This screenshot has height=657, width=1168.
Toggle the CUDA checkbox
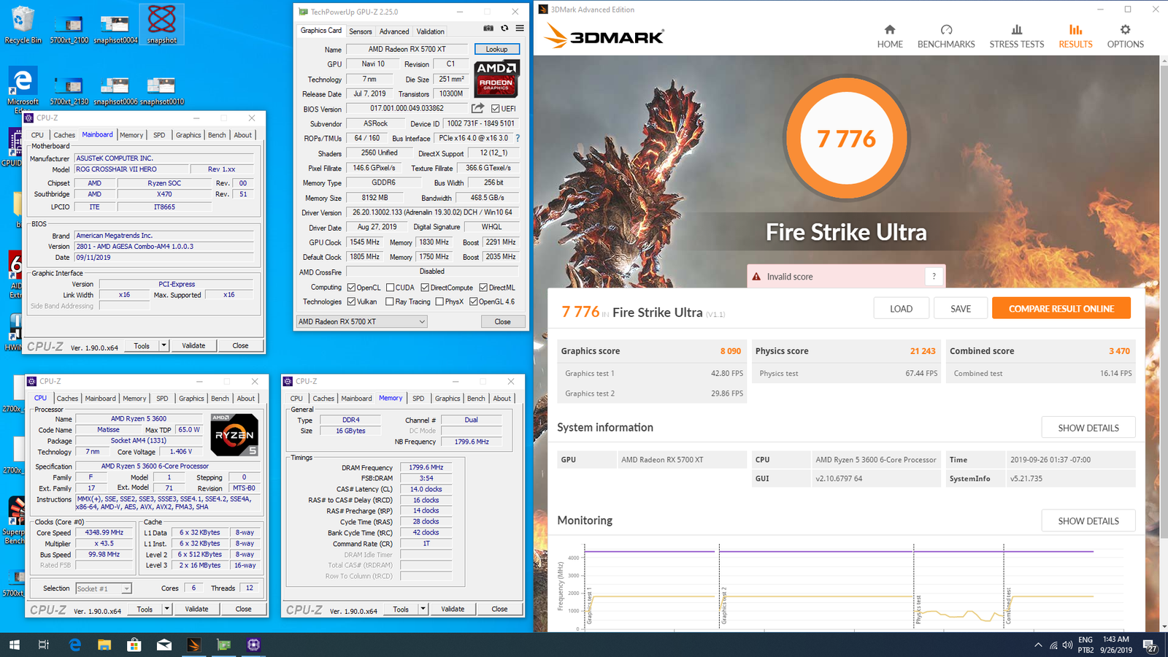point(391,288)
